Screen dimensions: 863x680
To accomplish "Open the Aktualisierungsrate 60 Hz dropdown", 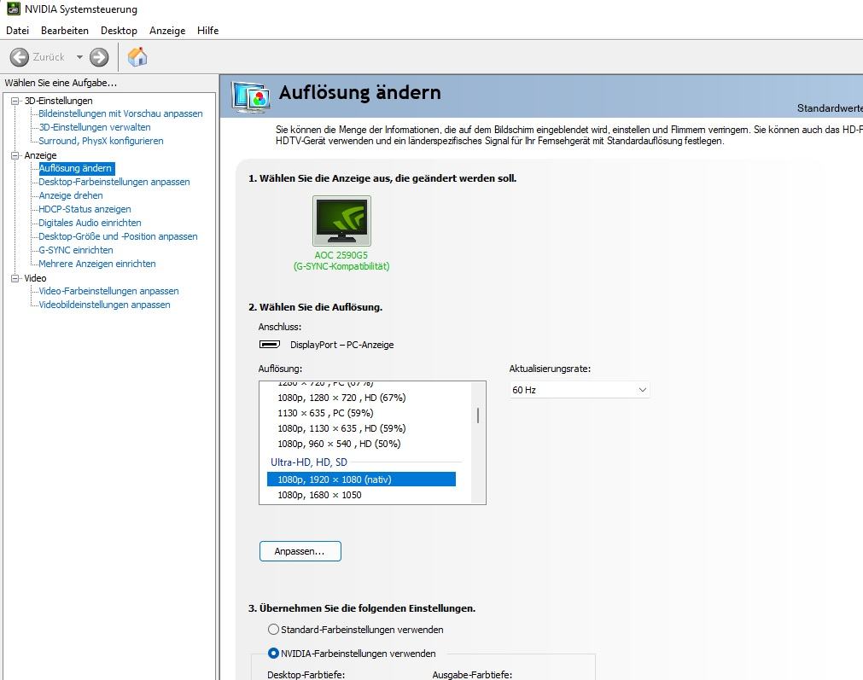I will pos(580,390).
